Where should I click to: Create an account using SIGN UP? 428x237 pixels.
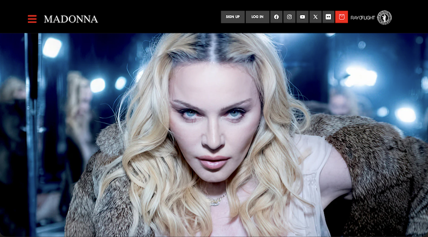tap(233, 17)
